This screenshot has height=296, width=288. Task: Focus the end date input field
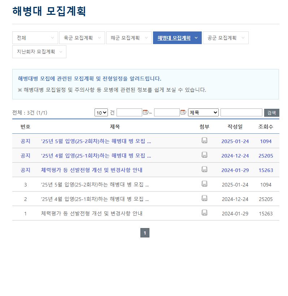pos(167,112)
